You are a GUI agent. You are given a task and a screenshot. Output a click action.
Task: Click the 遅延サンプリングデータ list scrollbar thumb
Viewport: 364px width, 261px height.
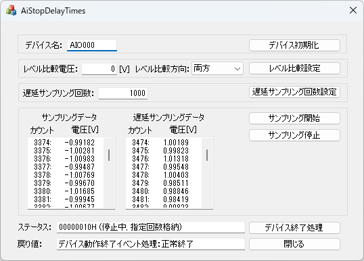[207, 155]
